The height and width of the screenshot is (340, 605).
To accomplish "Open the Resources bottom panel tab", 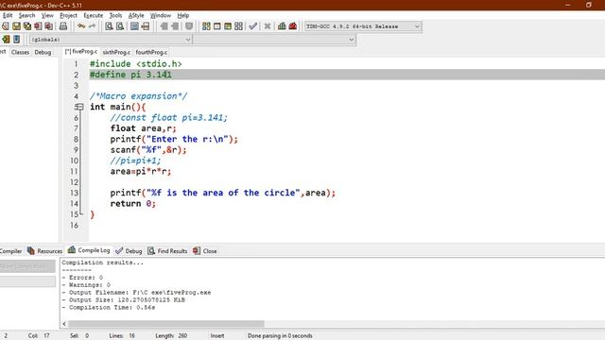I will [44, 251].
